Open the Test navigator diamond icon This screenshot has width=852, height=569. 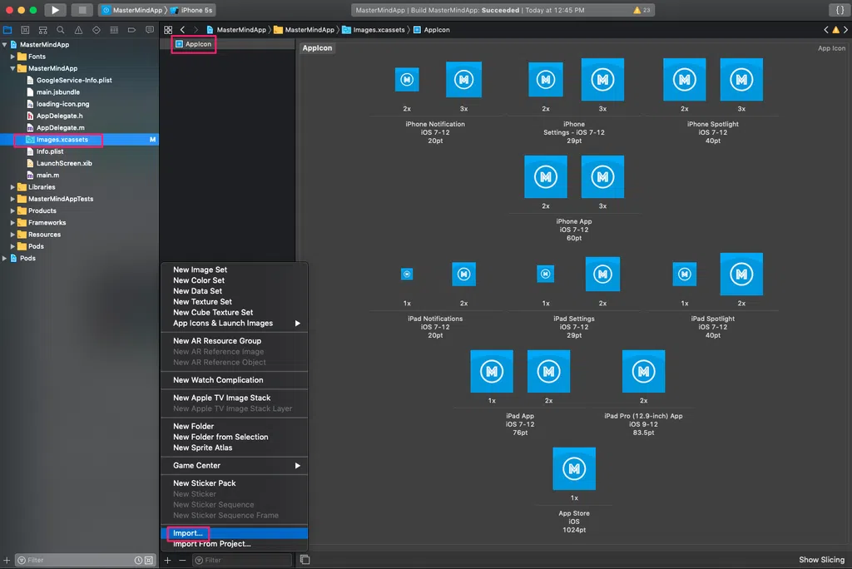coord(97,30)
